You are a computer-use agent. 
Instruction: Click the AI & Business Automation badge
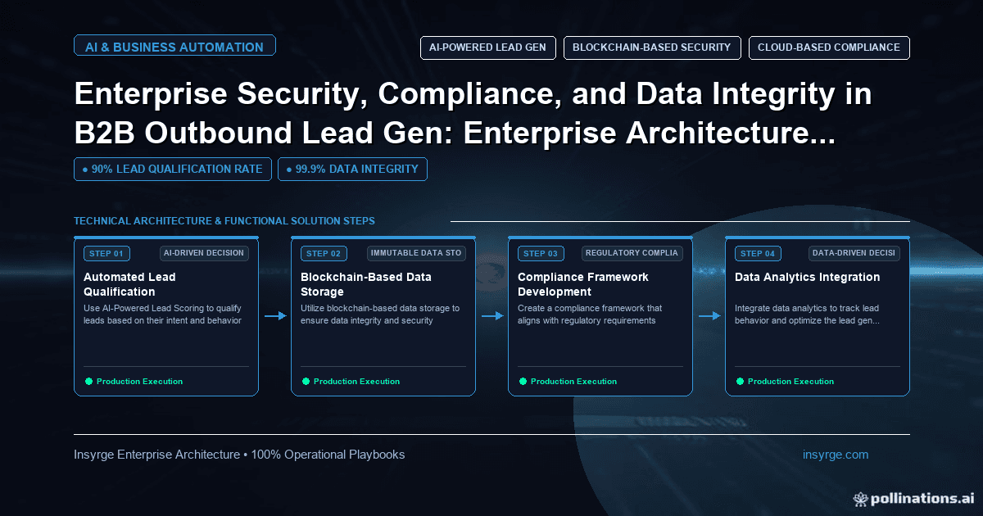pyautogui.click(x=174, y=47)
